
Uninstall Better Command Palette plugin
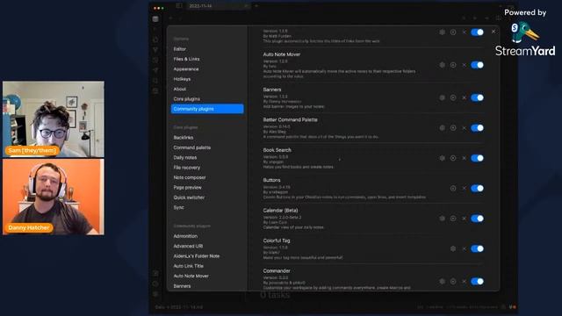[x=465, y=128]
